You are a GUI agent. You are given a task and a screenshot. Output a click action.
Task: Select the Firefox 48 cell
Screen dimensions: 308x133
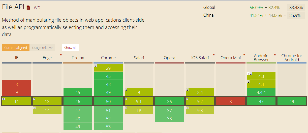(78, 118)
